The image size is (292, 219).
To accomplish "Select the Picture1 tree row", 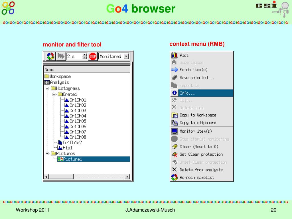I will [94, 159].
